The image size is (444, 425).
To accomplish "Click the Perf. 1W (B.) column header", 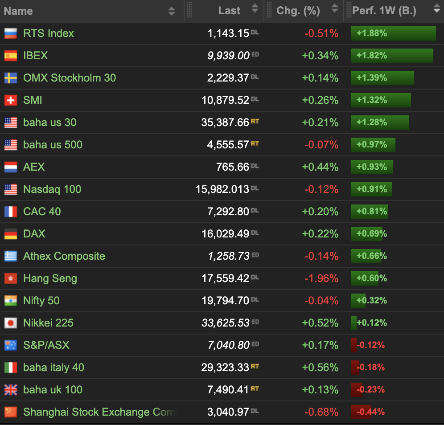I will click(384, 11).
